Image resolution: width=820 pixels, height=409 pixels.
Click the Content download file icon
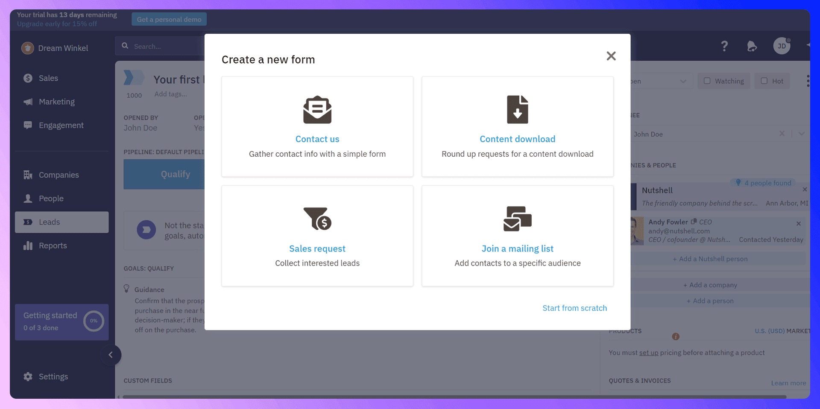(517, 110)
